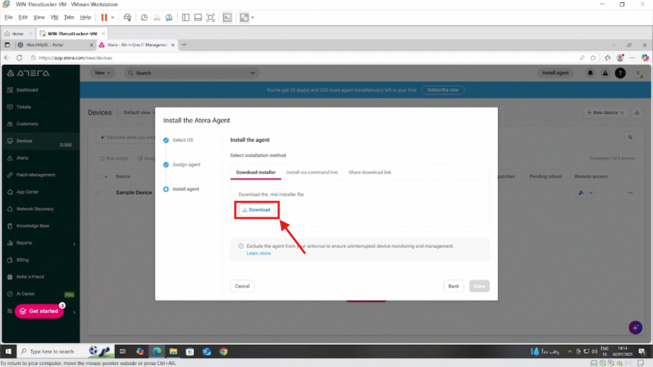Open Network Discovery in sidebar
653x367 pixels.
pos(35,209)
